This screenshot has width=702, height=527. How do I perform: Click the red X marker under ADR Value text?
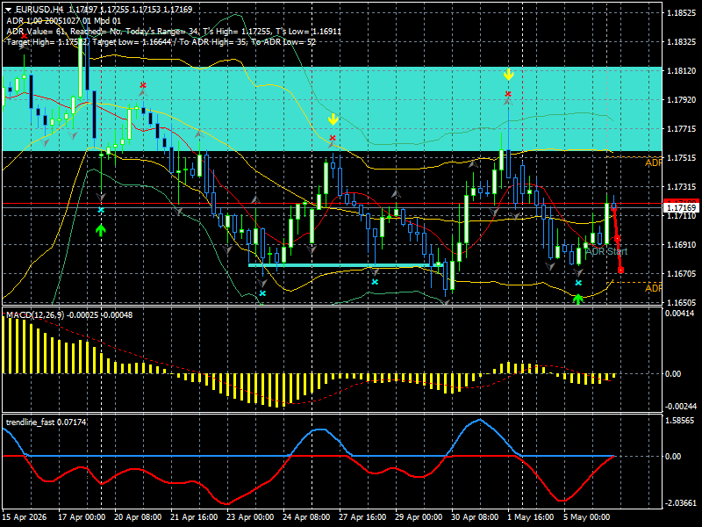(x=25, y=36)
